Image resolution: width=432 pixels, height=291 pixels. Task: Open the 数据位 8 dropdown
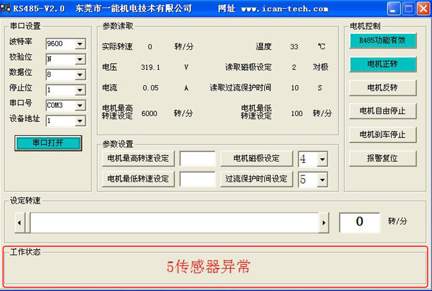pyautogui.click(x=80, y=75)
